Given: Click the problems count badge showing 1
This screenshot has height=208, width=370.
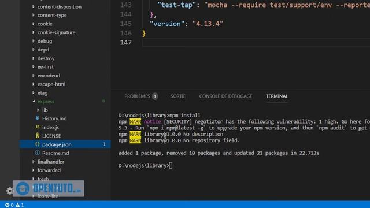Looking at the screenshot, I should 155,96.
